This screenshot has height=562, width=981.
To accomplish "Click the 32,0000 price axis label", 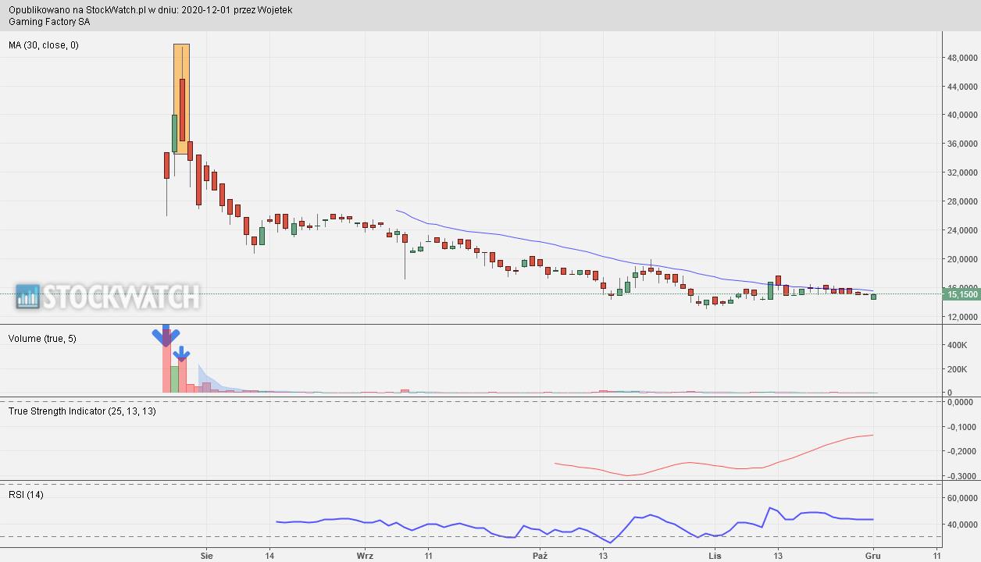I will (963, 173).
